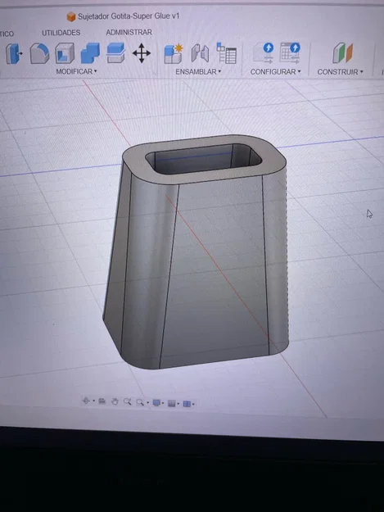Select the Fillet tool icon
The height and width of the screenshot is (512, 384).
click(39, 53)
